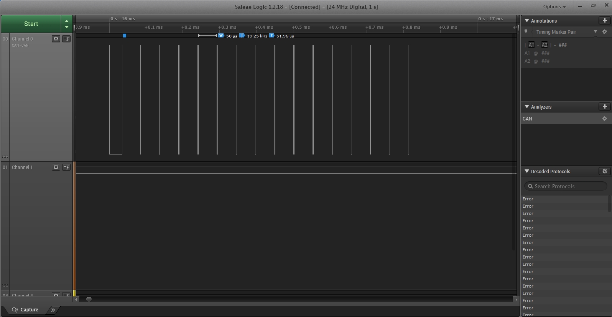Place the A2 timing marker

pos(545,45)
